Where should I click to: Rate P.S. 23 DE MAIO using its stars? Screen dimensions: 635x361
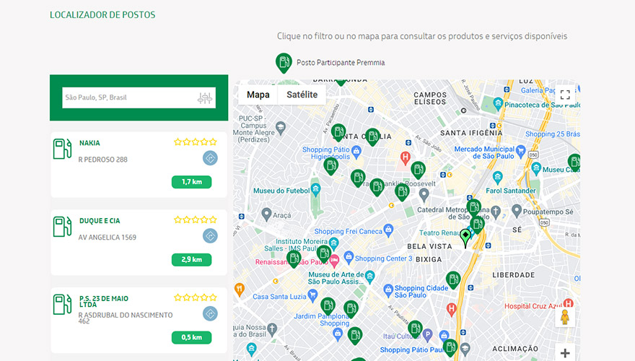tap(196, 297)
